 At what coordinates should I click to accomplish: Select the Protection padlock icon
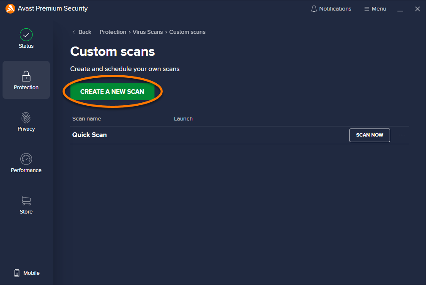(26, 76)
